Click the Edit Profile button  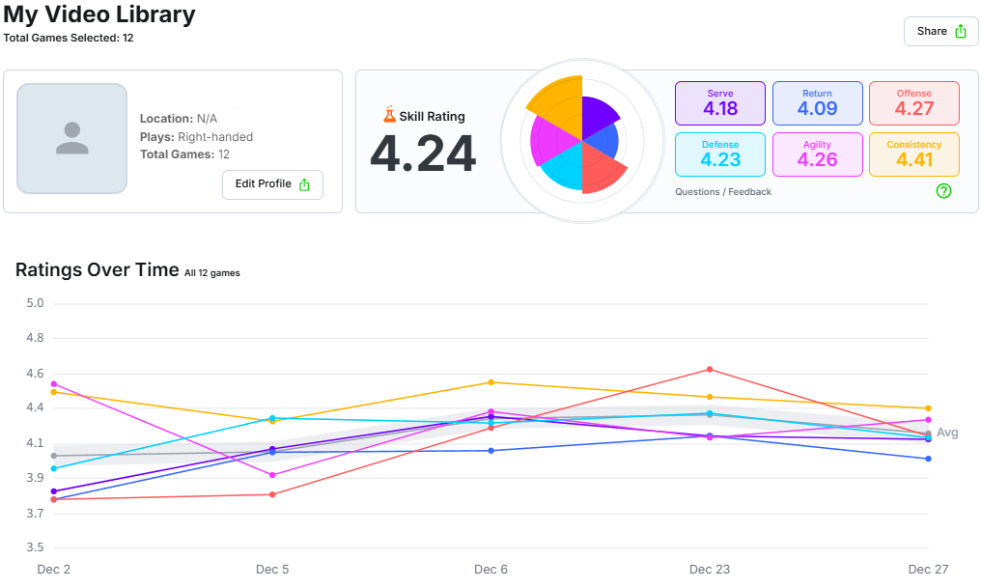272,184
